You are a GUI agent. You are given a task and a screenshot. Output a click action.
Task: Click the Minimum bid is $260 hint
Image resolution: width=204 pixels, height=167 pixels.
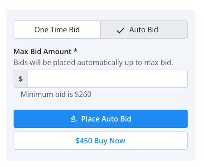pyautogui.click(x=56, y=94)
